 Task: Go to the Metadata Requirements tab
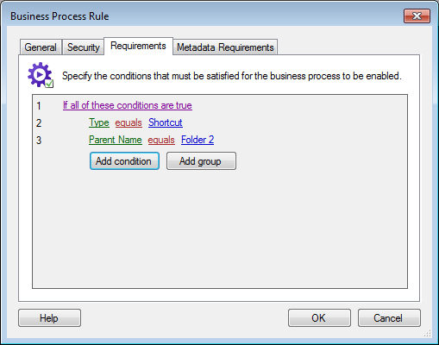[x=225, y=47]
